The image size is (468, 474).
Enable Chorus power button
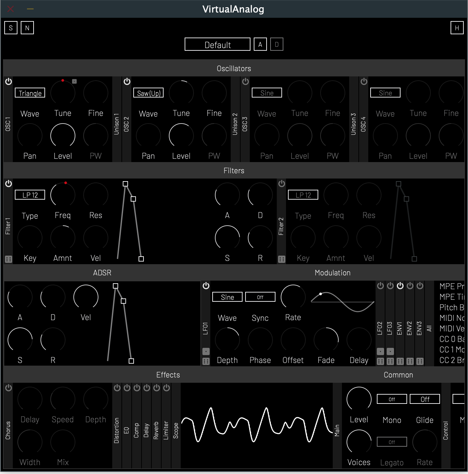(9, 388)
